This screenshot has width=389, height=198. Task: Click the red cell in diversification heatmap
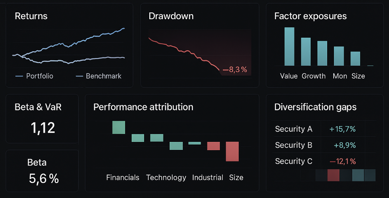[333, 175]
